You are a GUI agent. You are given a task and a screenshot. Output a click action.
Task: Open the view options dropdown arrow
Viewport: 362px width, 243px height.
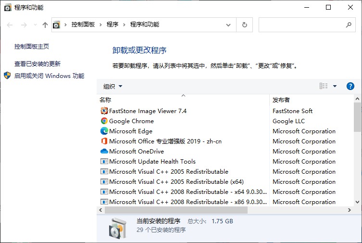(335, 86)
